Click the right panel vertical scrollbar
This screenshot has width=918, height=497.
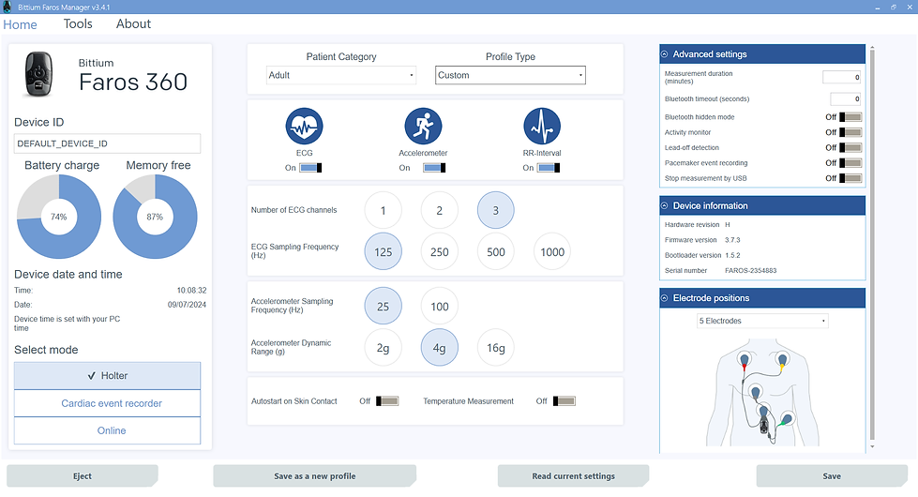point(872,246)
